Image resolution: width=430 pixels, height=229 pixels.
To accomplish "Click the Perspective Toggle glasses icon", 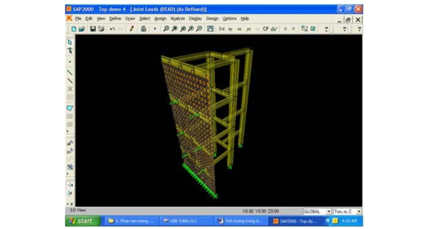I will (x=274, y=29).
